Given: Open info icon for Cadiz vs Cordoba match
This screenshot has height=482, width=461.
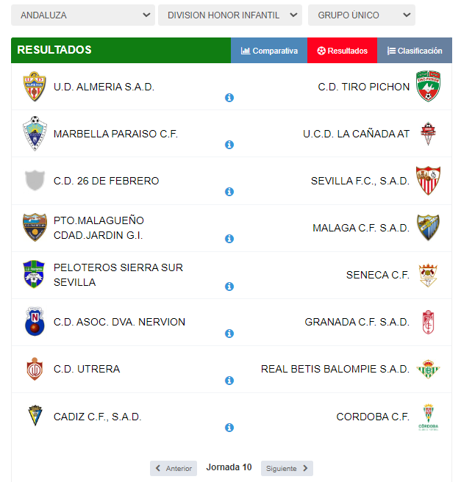Looking at the screenshot, I should (229, 428).
